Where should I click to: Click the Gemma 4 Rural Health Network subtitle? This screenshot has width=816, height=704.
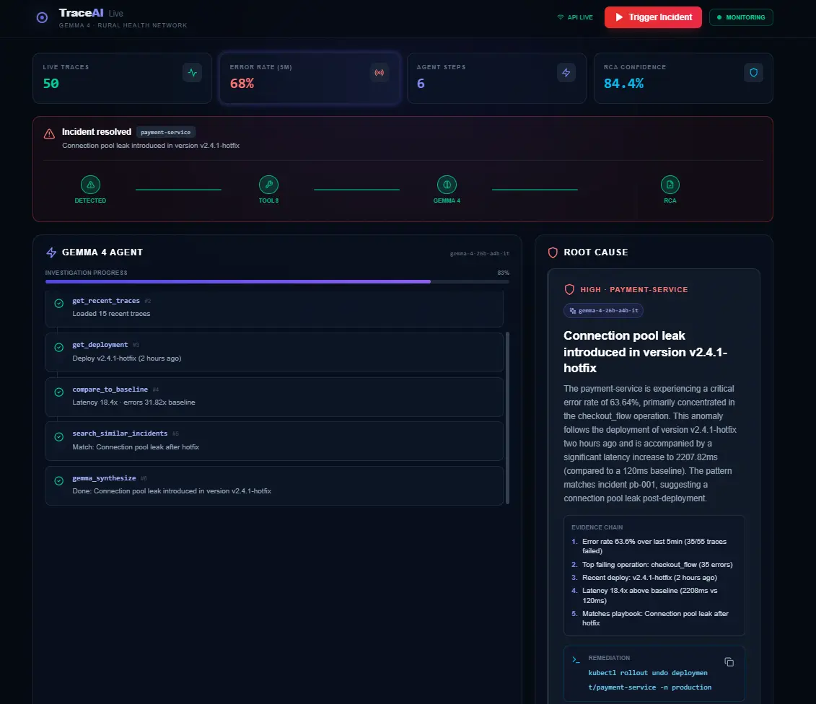pos(123,25)
